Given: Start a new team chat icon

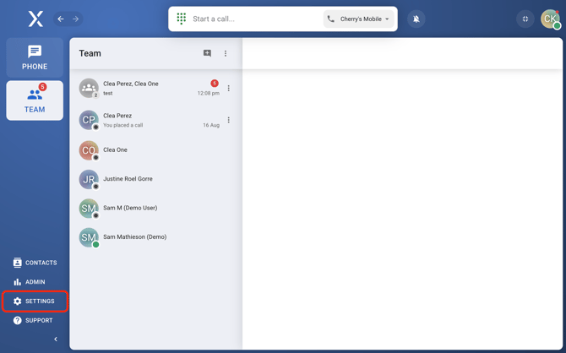Looking at the screenshot, I should [x=207, y=53].
